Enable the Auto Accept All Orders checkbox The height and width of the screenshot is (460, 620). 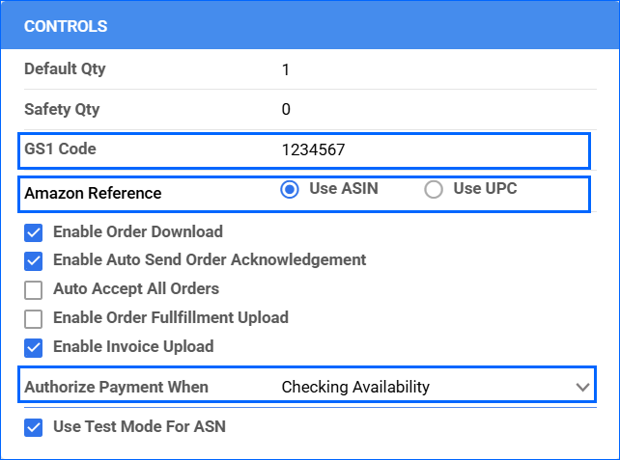coord(34,289)
